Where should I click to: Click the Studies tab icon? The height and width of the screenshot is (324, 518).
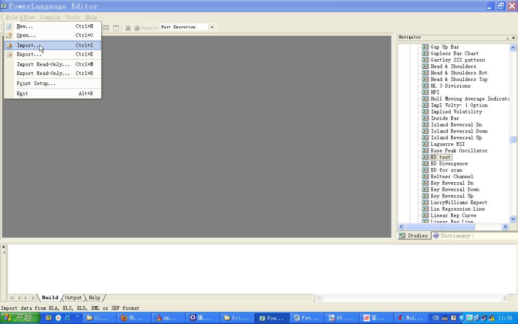[402, 236]
